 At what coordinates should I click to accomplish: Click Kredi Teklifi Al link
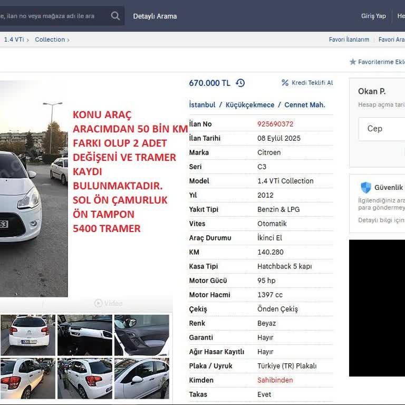click(312, 83)
